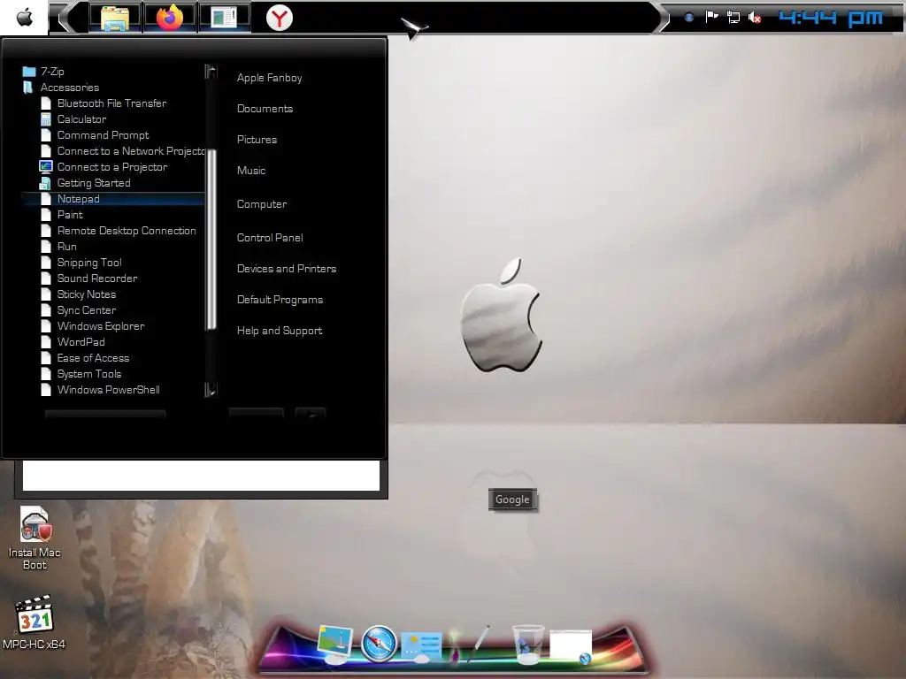906x679 pixels.
Task: Open Sound Recorder
Action: (97, 278)
